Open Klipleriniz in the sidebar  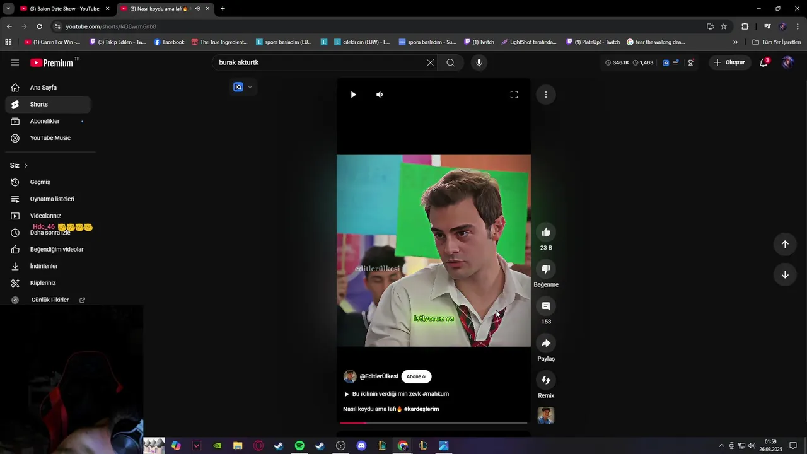click(48, 283)
